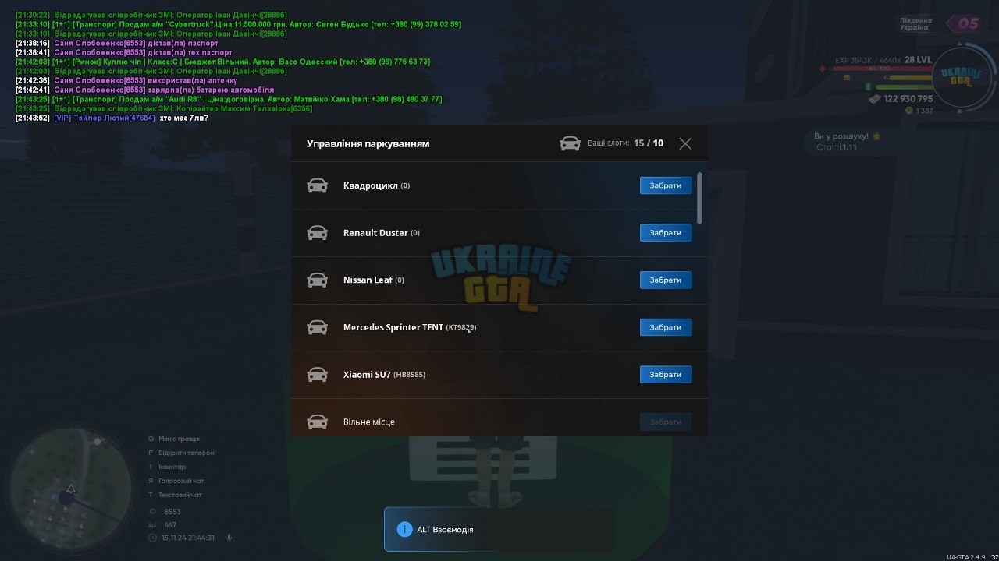The height and width of the screenshot is (561, 999).
Task: Click the car icon beside Вільне місце
Action: pos(317,422)
